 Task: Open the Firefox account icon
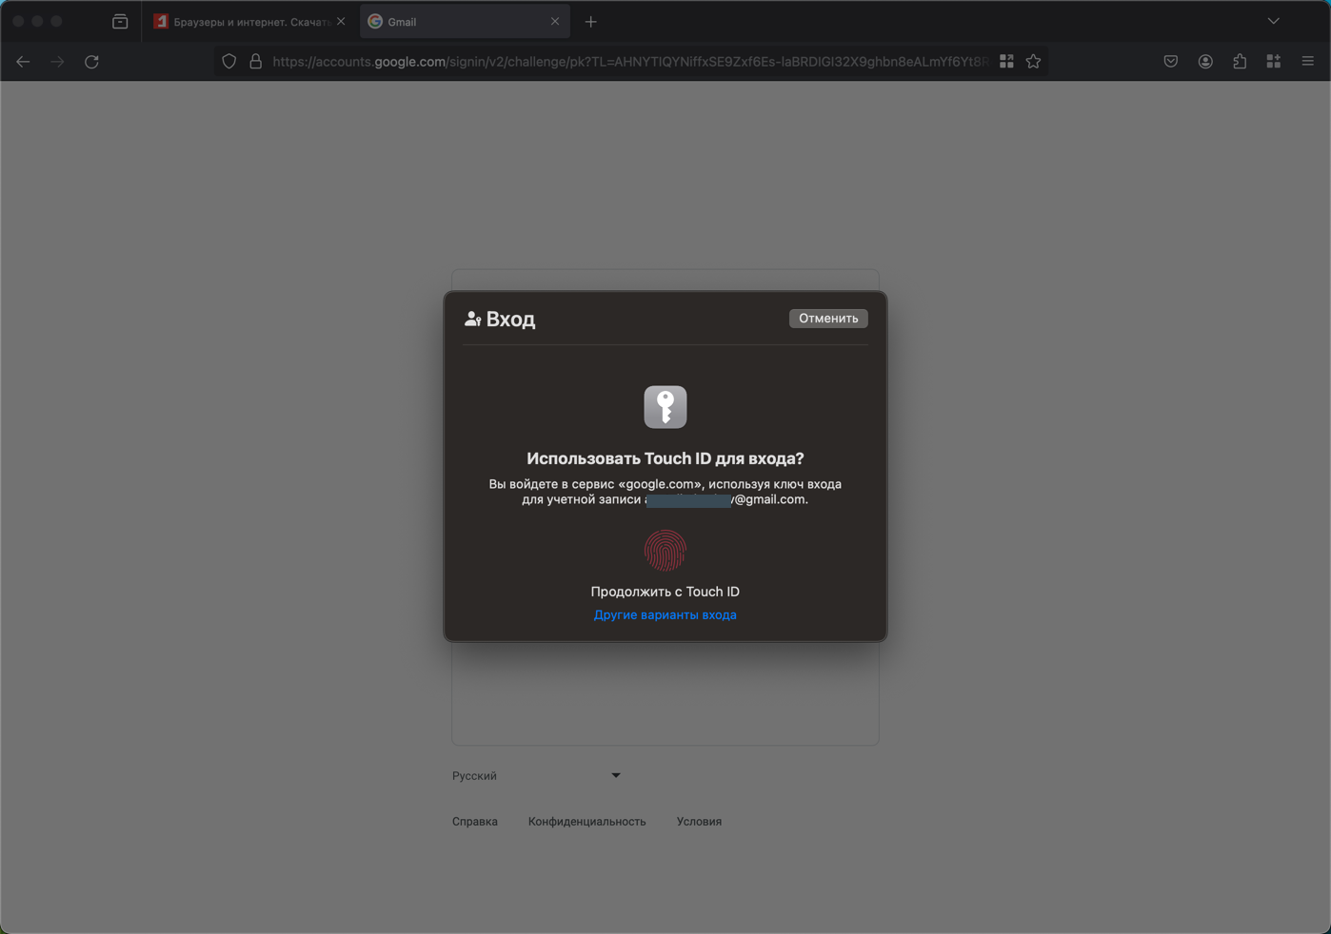coord(1205,62)
